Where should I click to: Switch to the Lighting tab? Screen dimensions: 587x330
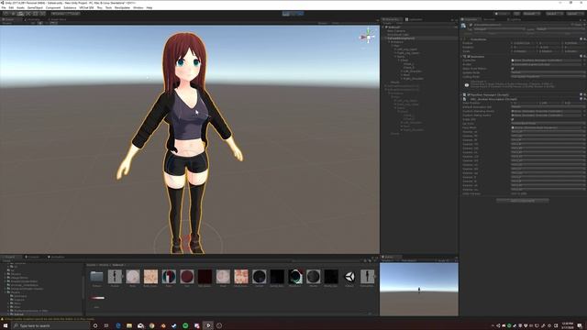pos(514,19)
